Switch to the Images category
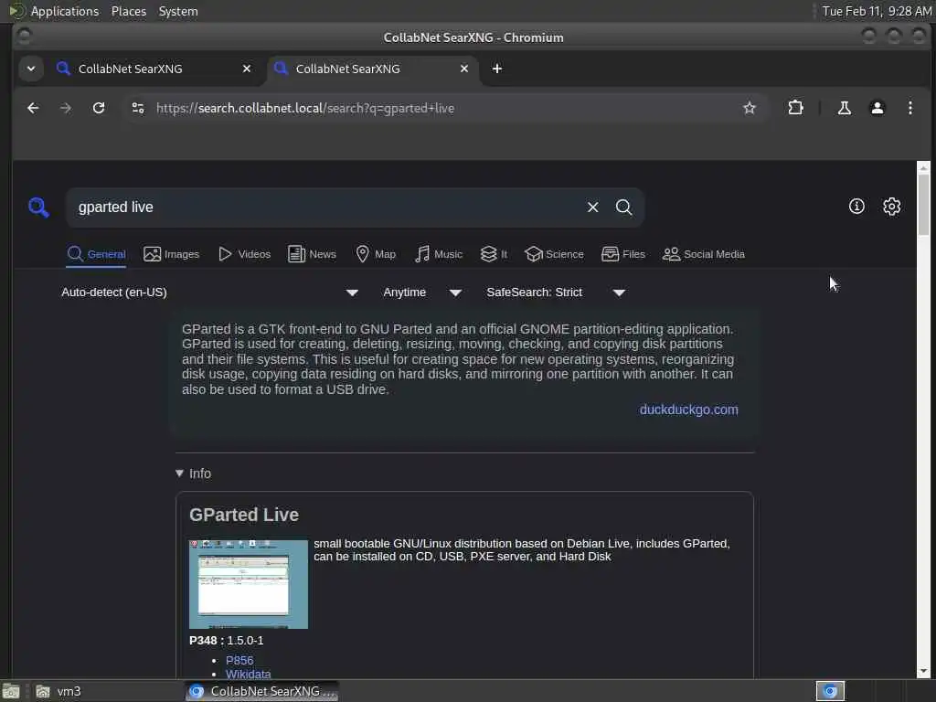This screenshot has height=702, width=936. [x=171, y=254]
